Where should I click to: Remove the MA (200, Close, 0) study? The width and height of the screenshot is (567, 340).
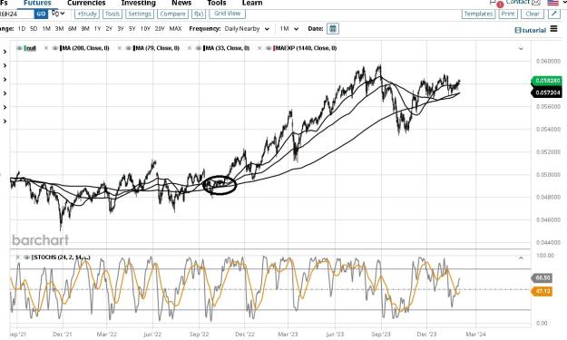pos(46,48)
